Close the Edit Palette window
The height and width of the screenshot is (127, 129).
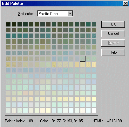point(125,4)
